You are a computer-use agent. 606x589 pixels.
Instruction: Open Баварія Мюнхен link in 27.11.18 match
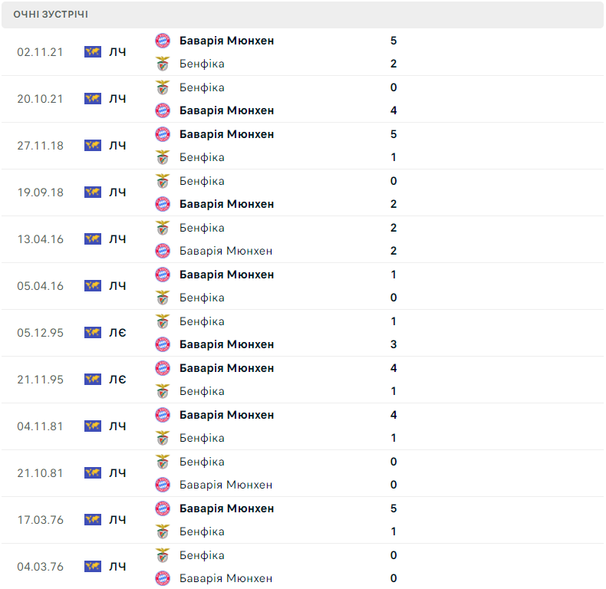[x=226, y=134]
